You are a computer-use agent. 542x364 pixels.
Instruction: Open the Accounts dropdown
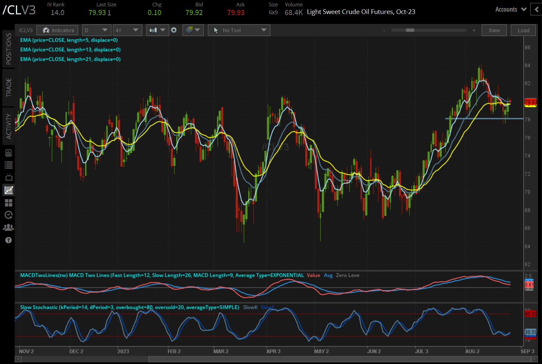point(510,9)
